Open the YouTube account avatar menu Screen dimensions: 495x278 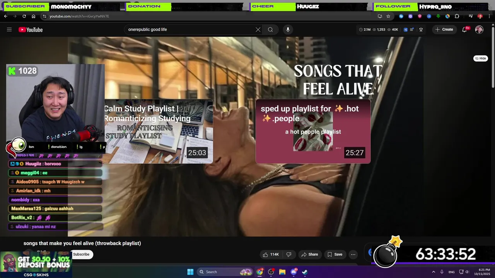(x=479, y=30)
